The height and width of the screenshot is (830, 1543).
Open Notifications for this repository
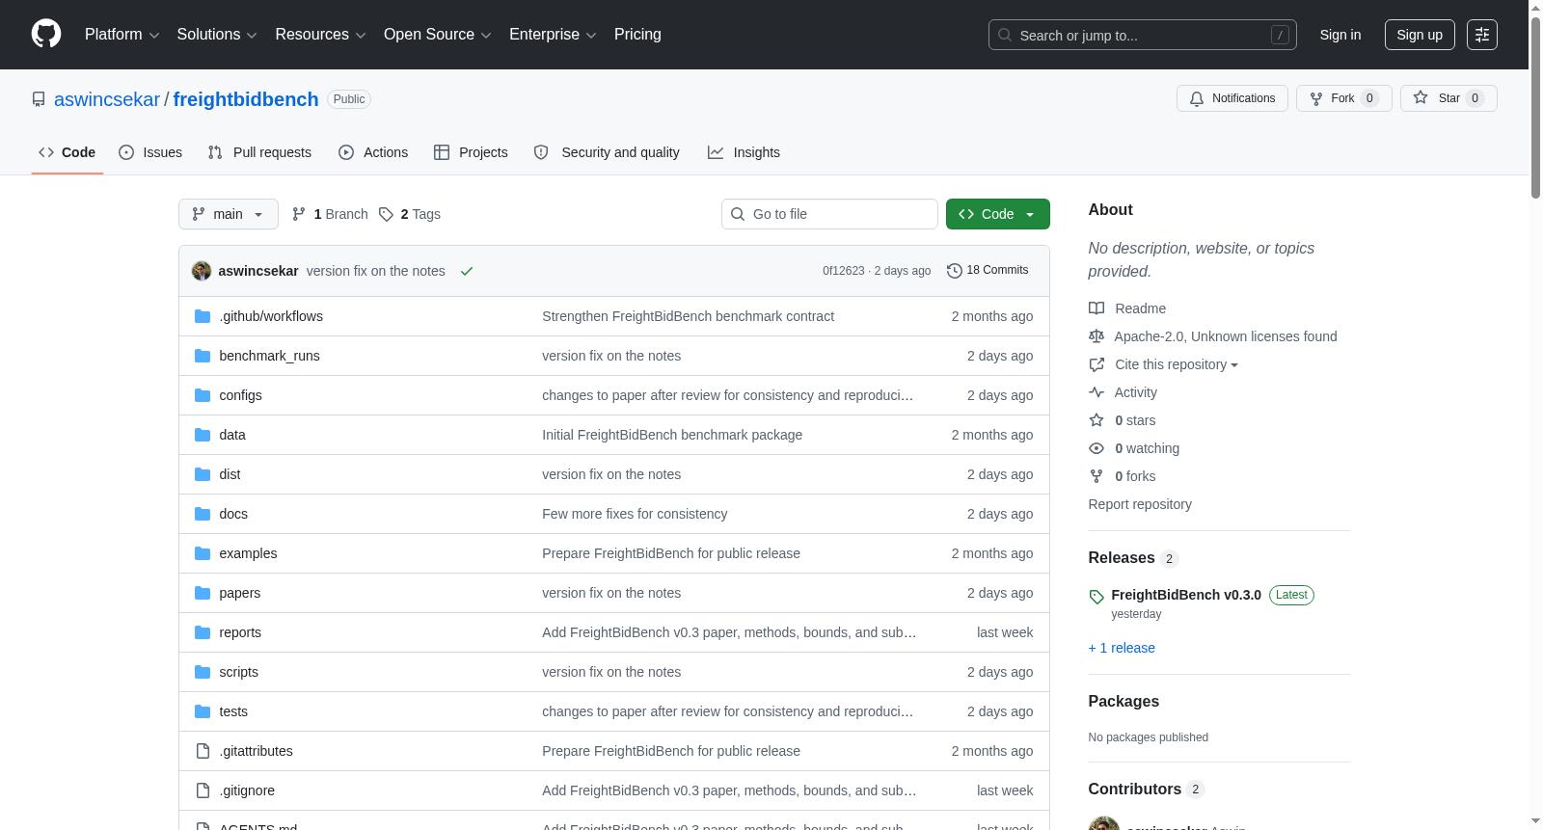pyautogui.click(x=1232, y=98)
